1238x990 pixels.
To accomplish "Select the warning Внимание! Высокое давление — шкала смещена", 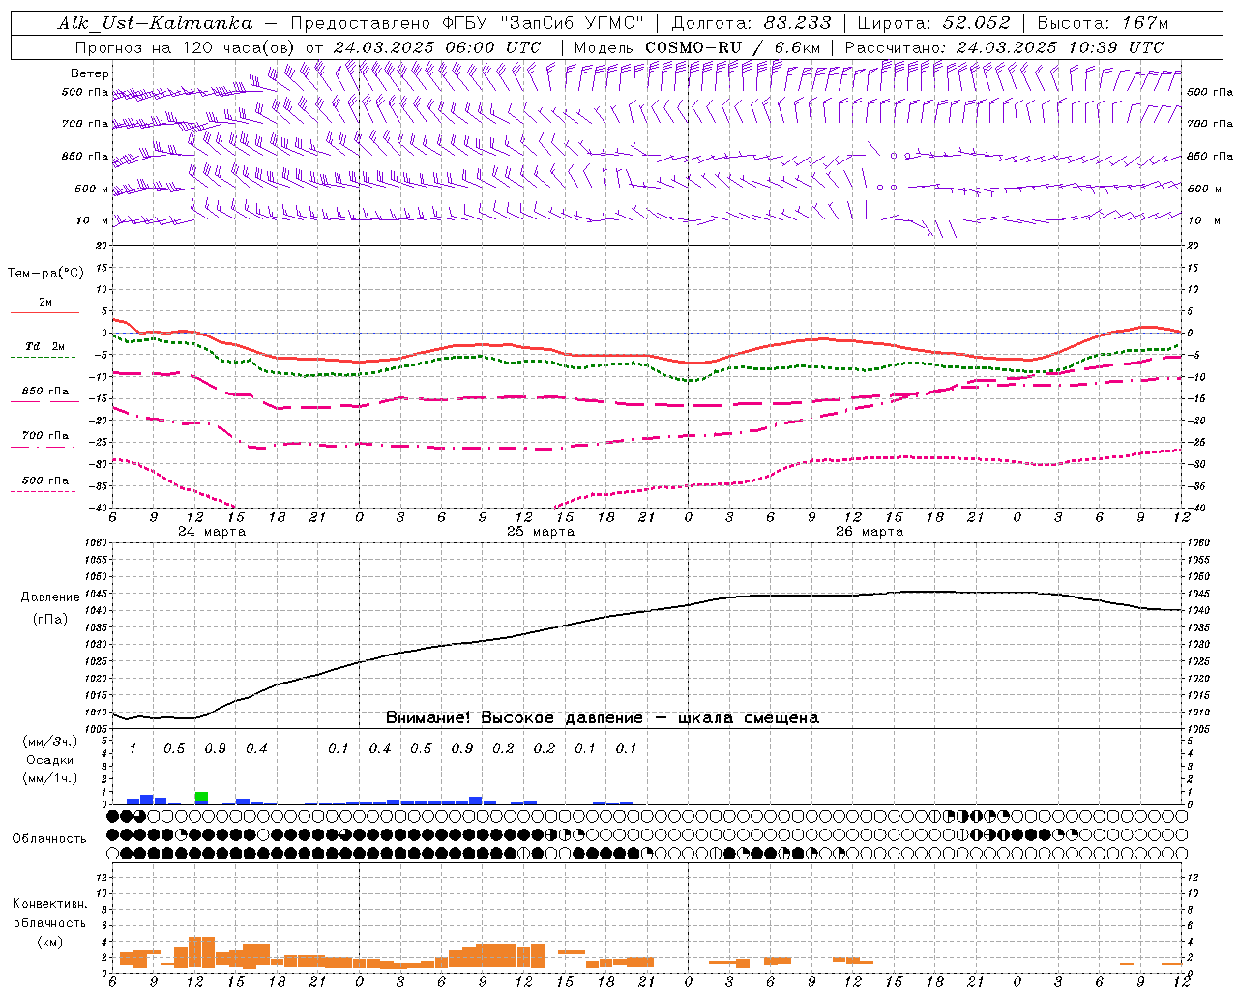I will click(x=603, y=718).
